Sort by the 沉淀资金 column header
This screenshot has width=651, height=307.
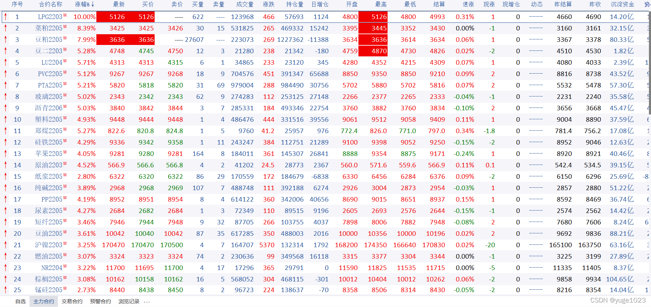click(623, 4)
